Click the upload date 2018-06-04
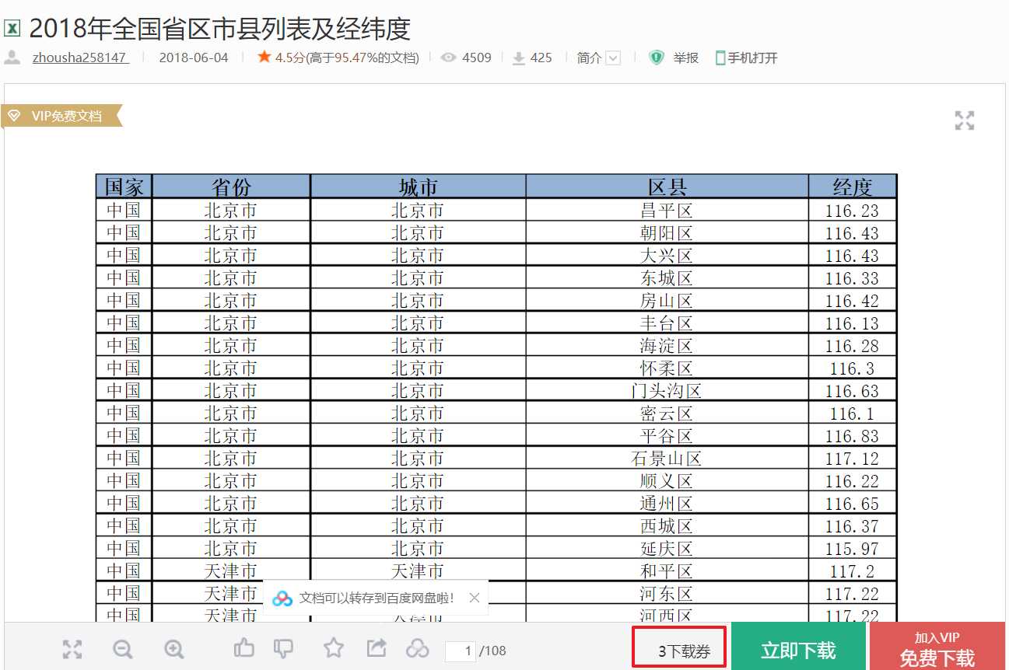 point(194,58)
